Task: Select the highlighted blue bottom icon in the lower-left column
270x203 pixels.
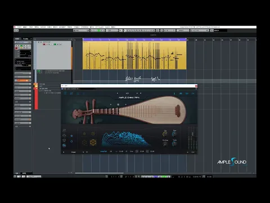Action: tap(64, 145)
